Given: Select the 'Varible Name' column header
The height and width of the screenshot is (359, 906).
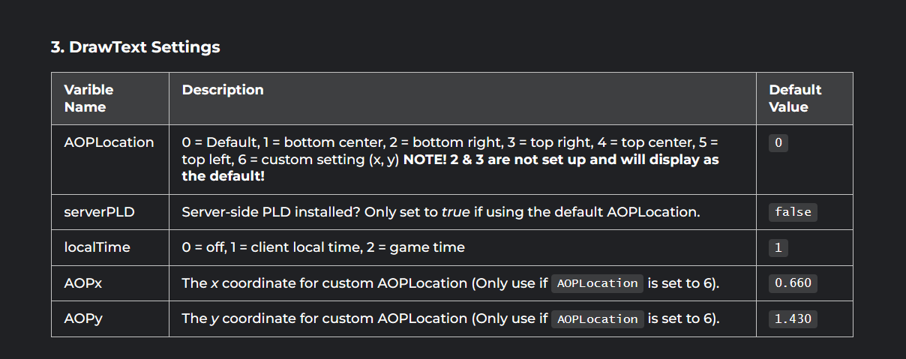Looking at the screenshot, I should pos(89,98).
